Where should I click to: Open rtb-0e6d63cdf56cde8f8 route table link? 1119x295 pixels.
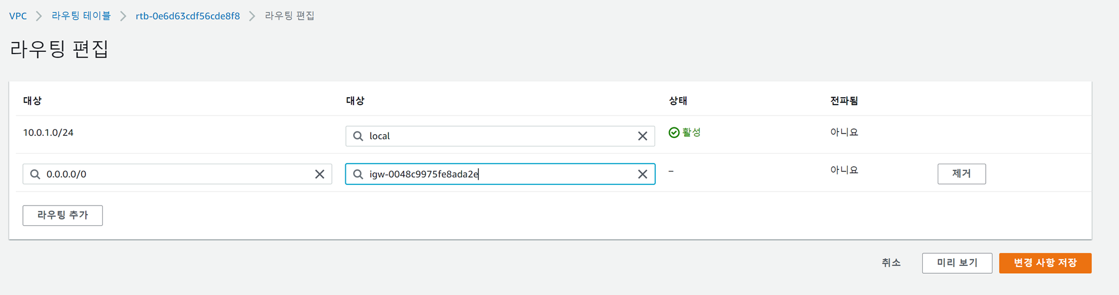click(187, 16)
